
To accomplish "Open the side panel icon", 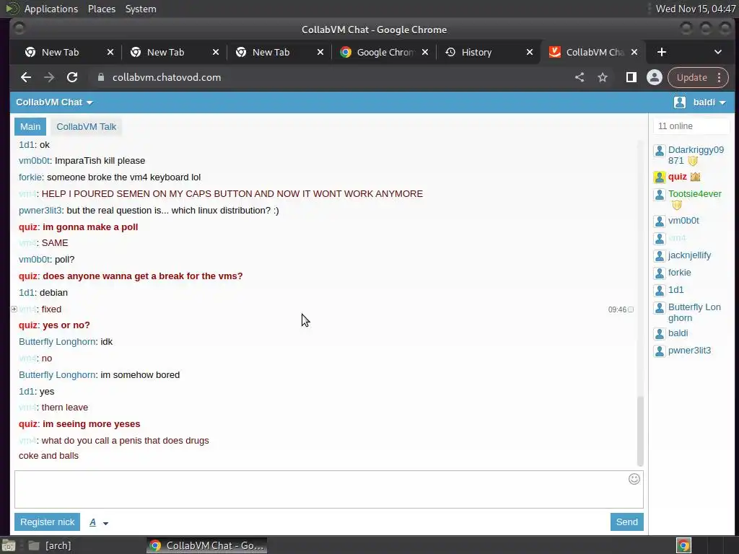I will tap(631, 77).
